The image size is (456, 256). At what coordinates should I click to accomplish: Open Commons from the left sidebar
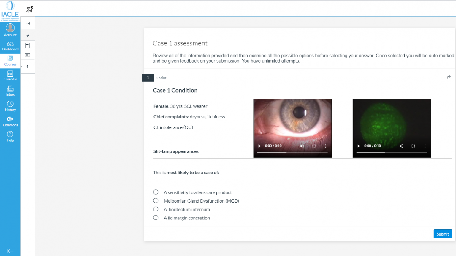(x=10, y=121)
